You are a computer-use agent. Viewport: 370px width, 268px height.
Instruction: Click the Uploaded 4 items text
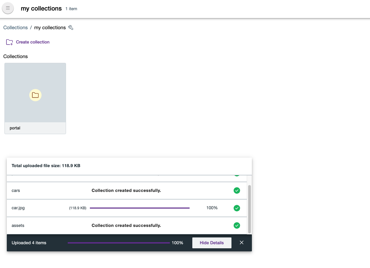(29, 243)
